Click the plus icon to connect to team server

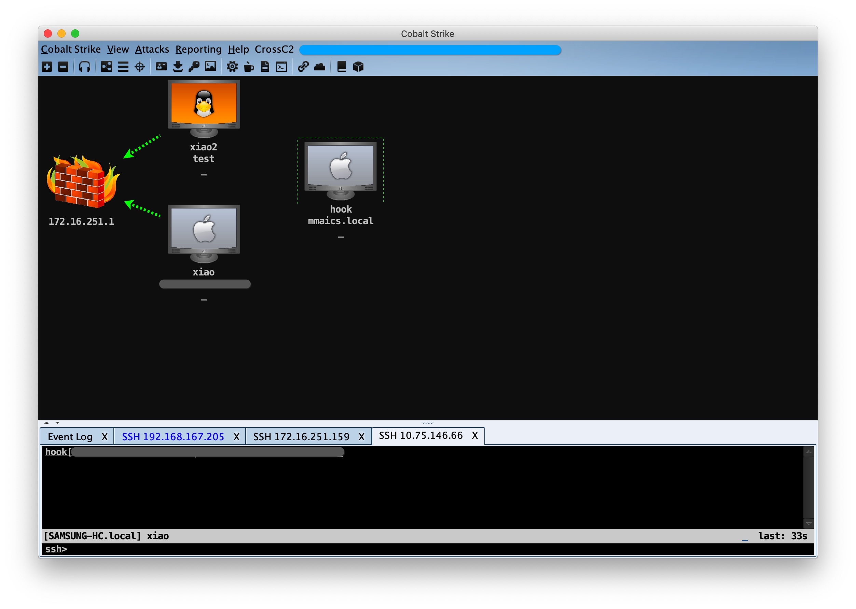click(x=47, y=67)
